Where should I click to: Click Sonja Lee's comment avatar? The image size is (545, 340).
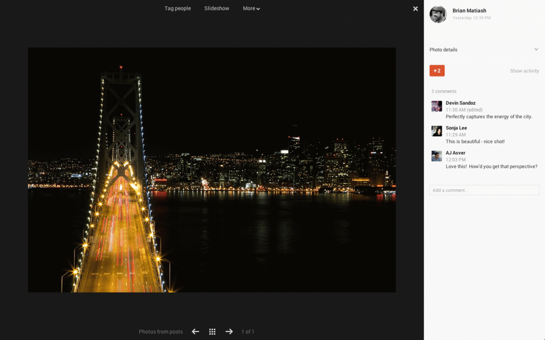pos(436,131)
